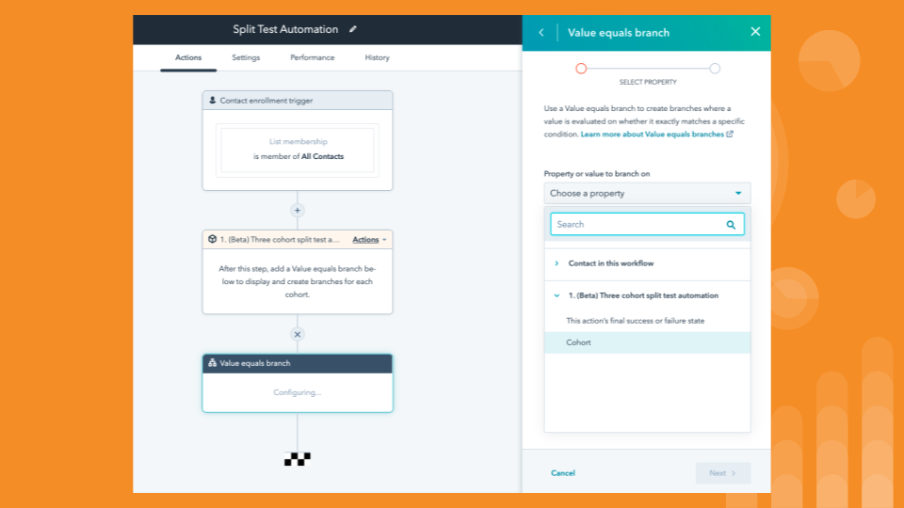The image size is (904, 508).
Task: Click the X connector icon above branch
Action: point(298,334)
